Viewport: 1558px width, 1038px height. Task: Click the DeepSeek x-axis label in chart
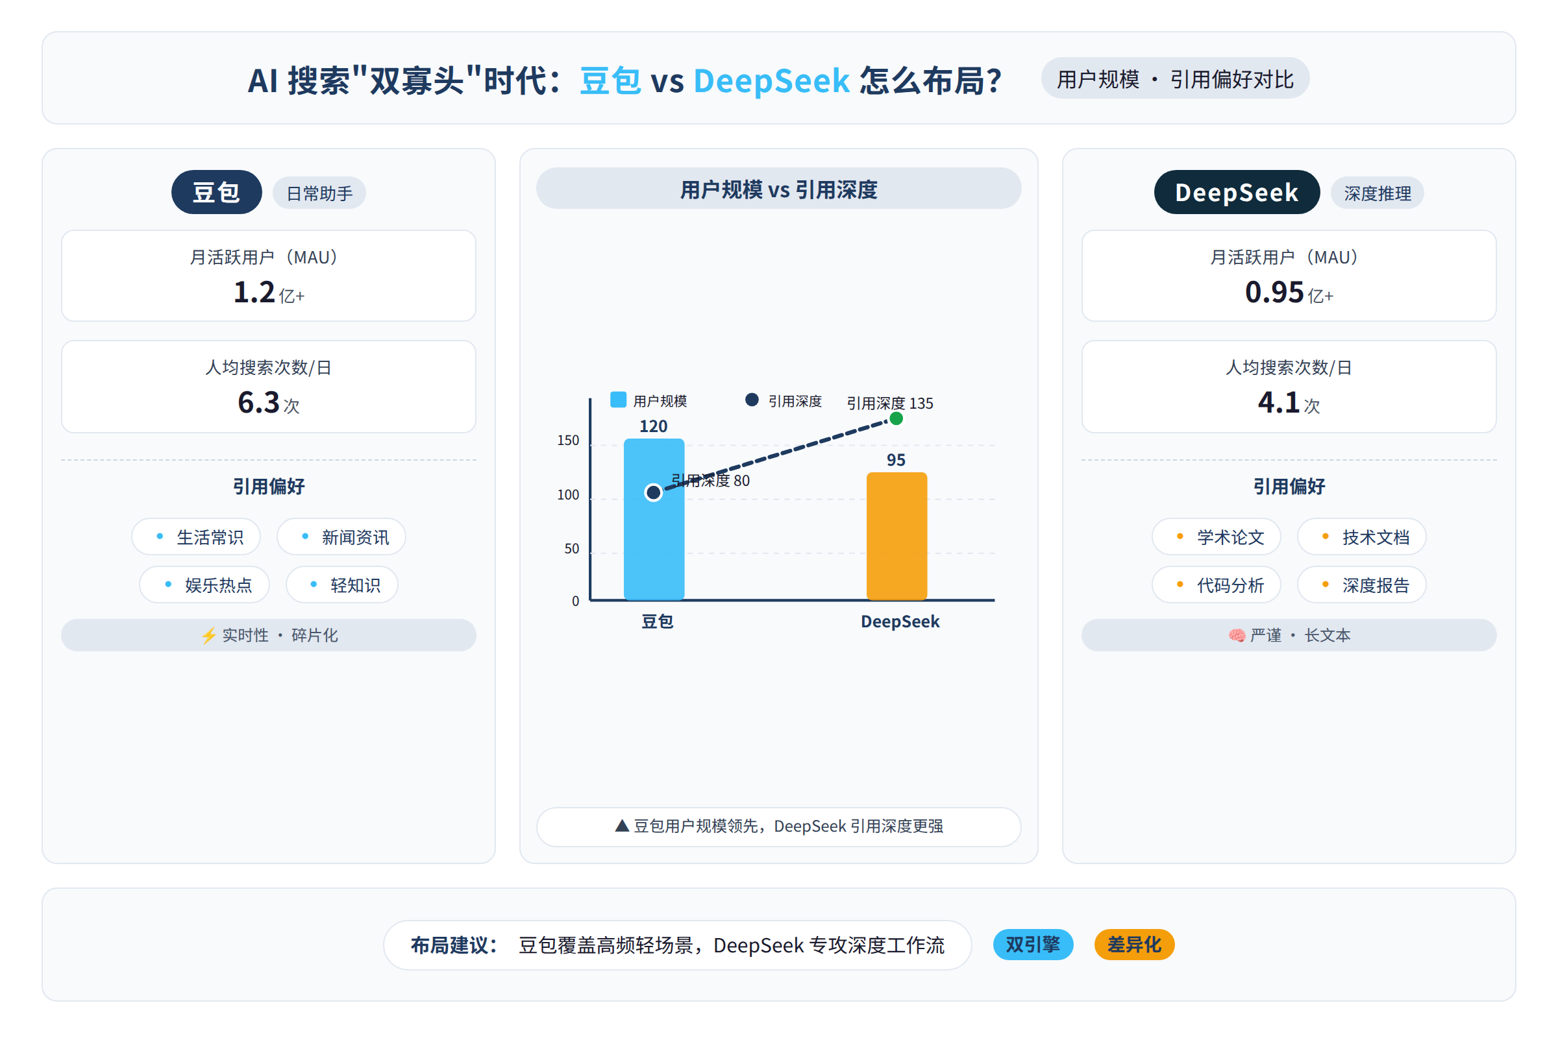900,622
